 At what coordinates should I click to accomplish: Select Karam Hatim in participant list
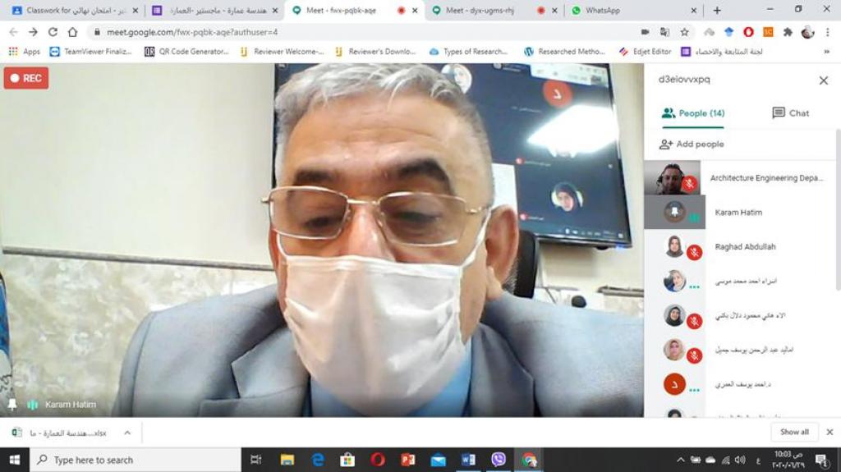click(x=738, y=213)
